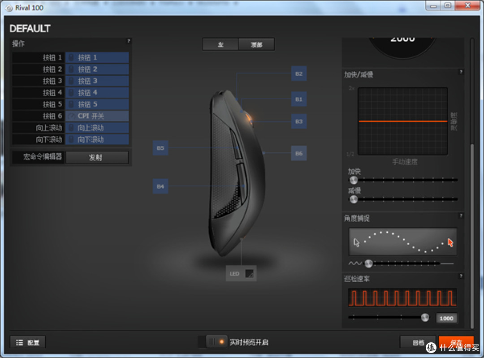Select the B2 button marker
This screenshot has width=484, height=358.
click(299, 73)
